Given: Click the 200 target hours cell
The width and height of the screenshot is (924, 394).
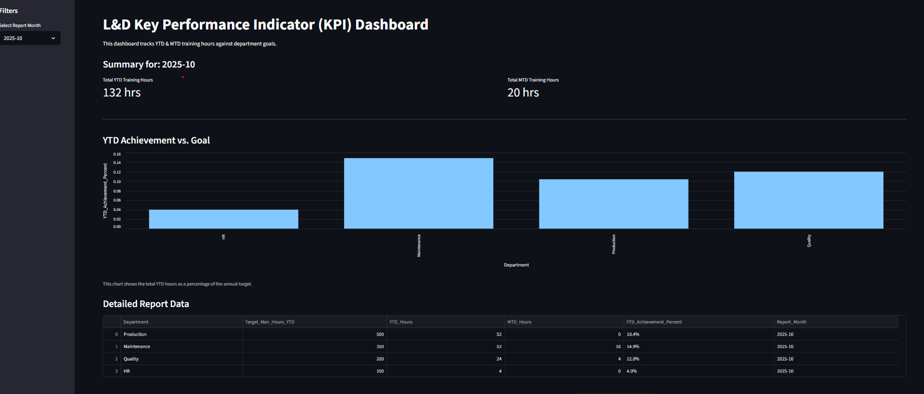Looking at the screenshot, I should pos(315,359).
